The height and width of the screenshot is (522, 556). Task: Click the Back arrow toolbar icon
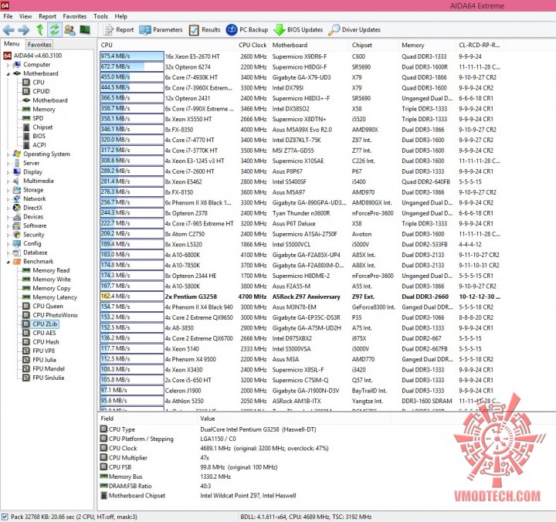tap(8, 30)
